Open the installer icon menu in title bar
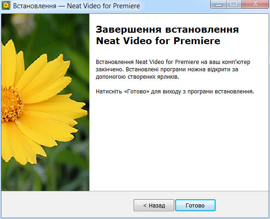The width and height of the screenshot is (270, 219). (x=6, y=6)
